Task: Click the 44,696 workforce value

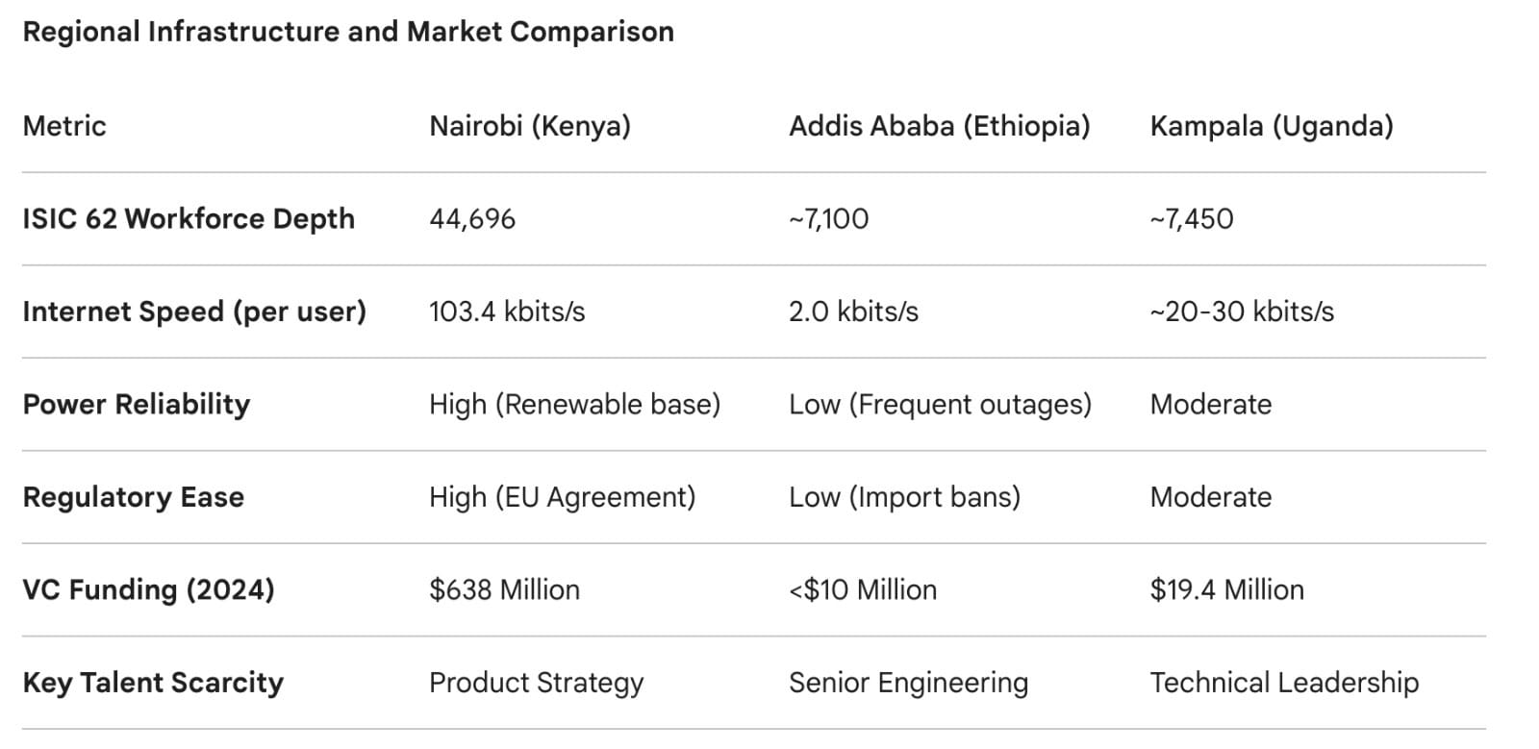Action: click(x=472, y=219)
